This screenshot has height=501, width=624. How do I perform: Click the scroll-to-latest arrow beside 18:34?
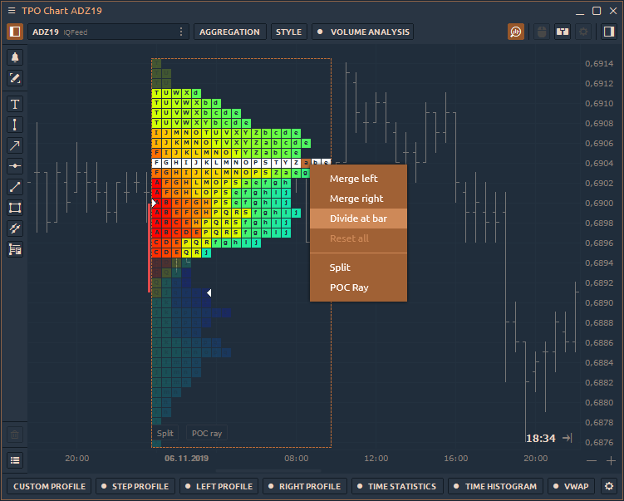(567, 438)
